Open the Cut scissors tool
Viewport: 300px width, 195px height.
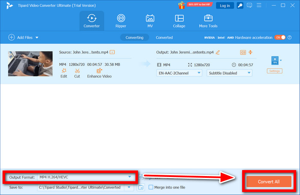click(x=77, y=73)
